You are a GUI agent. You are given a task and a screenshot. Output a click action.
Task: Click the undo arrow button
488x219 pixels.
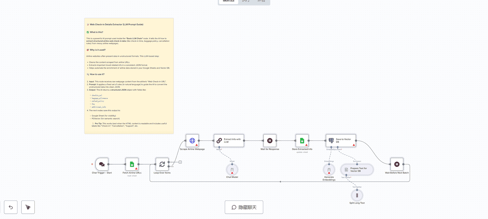coord(11,207)
